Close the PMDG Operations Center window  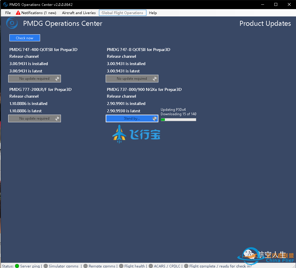(x=289, y=4)
